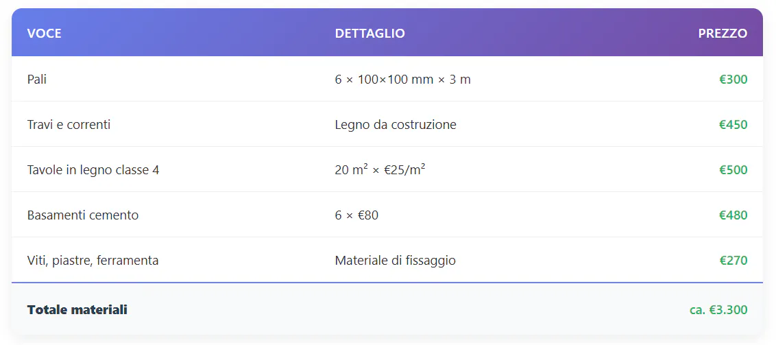Click Legno da costruzione detail
Viewport: 776px width, 345px height.
(x=396, y=125)
